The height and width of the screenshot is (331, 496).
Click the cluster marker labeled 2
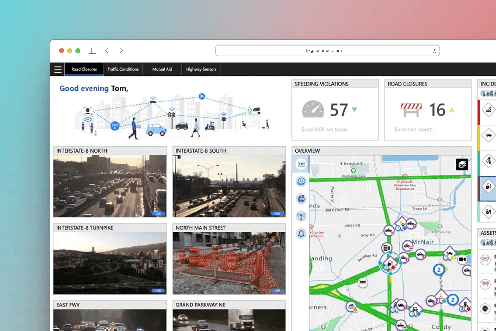[x=439, y=270]
